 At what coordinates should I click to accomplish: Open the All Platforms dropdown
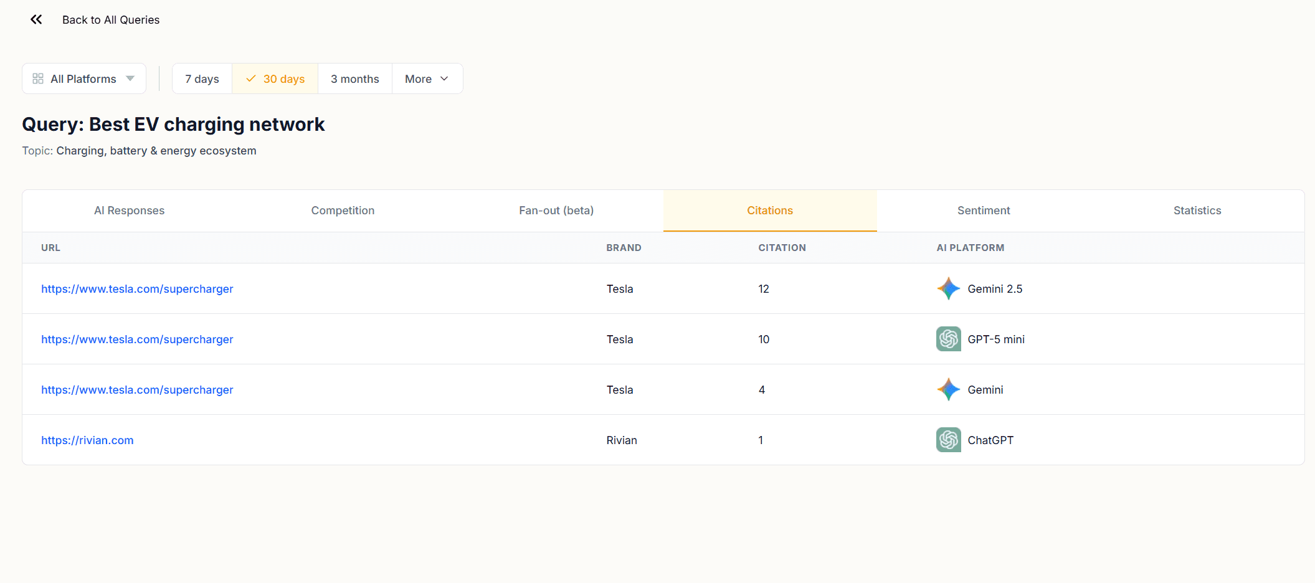[x=84, y=78]
